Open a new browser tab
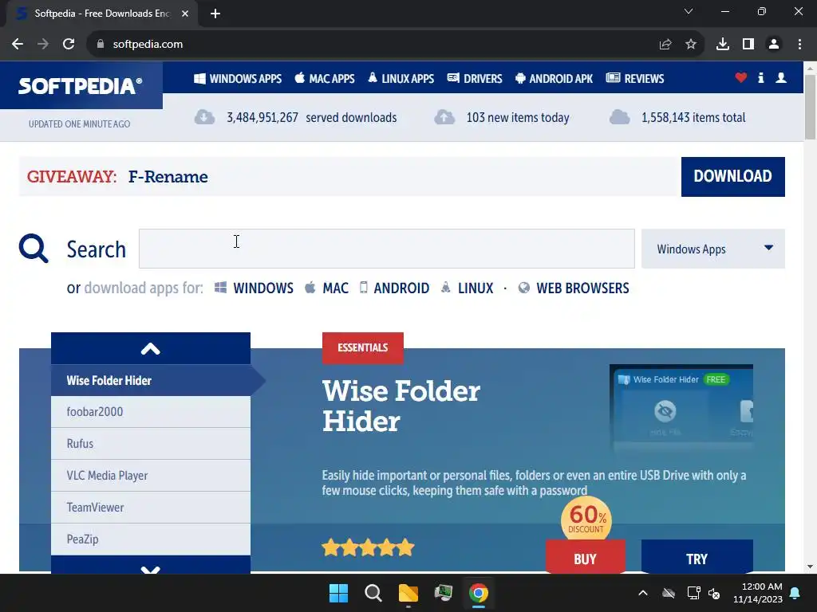 [215, 14]
